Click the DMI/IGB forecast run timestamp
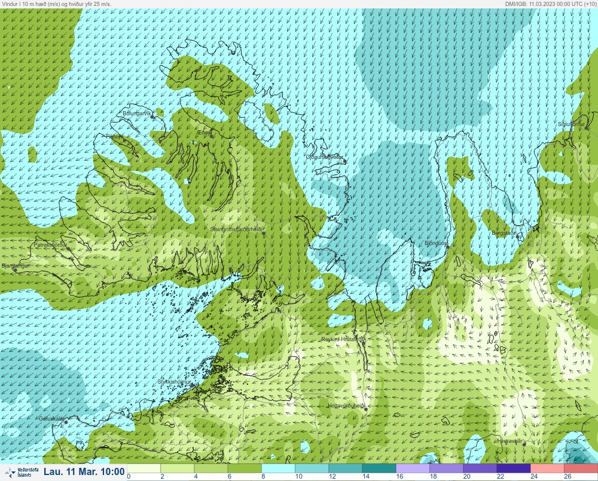 coord(550,4)
